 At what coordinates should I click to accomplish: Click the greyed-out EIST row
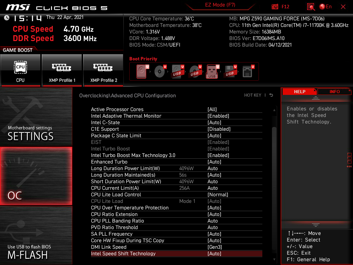point(176,142)
